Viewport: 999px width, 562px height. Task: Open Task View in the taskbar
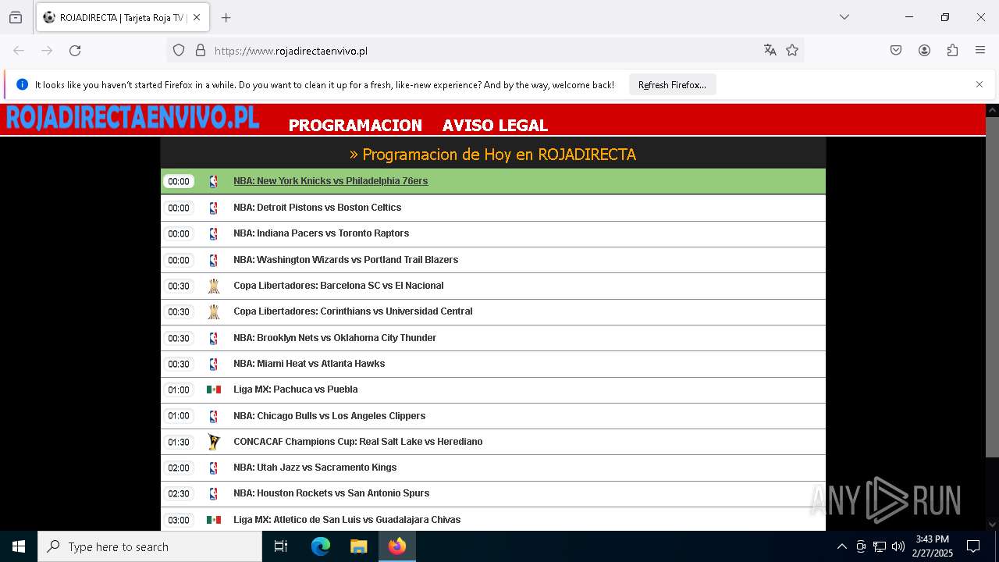click(x=281, y=546)
